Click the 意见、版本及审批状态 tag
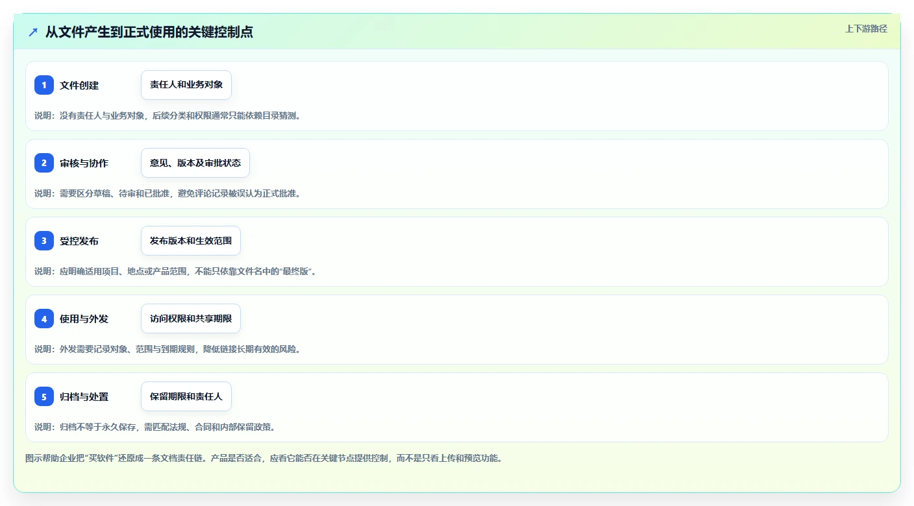Screen dimensions: 914x506 (x=195, y=163)
